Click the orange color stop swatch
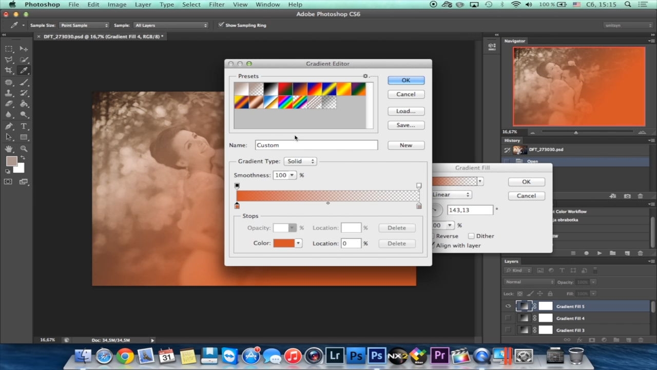Image resolution: width=657 pixels, height=370 pixels. click(284, 243)
